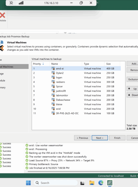Select the labmonitor VM name
Viewport: 138px width, 187px height.
62,95
